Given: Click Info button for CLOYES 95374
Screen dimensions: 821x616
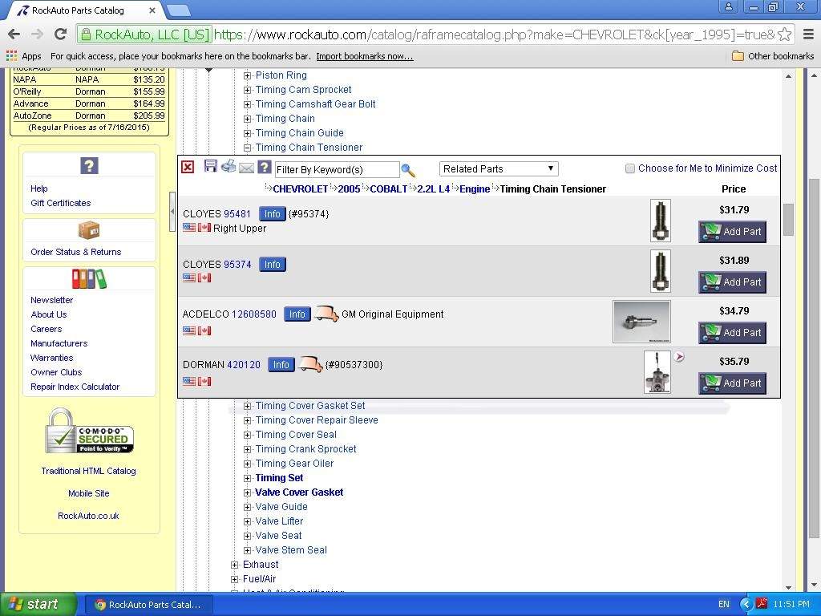Looking at the screenshot, I should click(x=272, y=265).
